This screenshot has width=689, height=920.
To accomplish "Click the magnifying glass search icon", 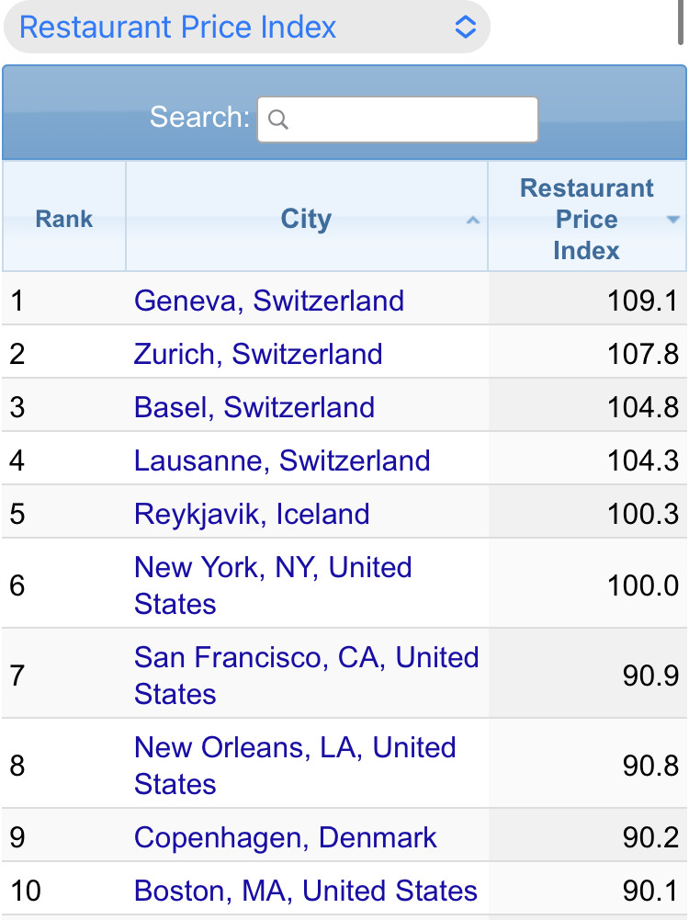I will click(x=278, y=119).
